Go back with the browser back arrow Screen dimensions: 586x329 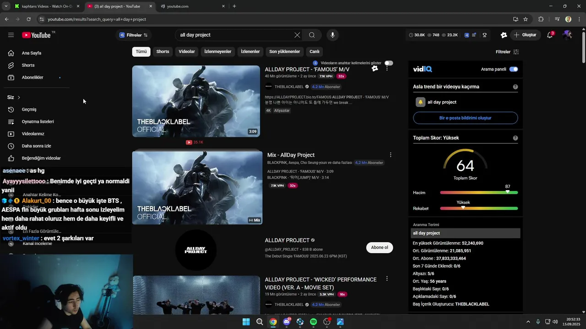(x=6, y=19)
